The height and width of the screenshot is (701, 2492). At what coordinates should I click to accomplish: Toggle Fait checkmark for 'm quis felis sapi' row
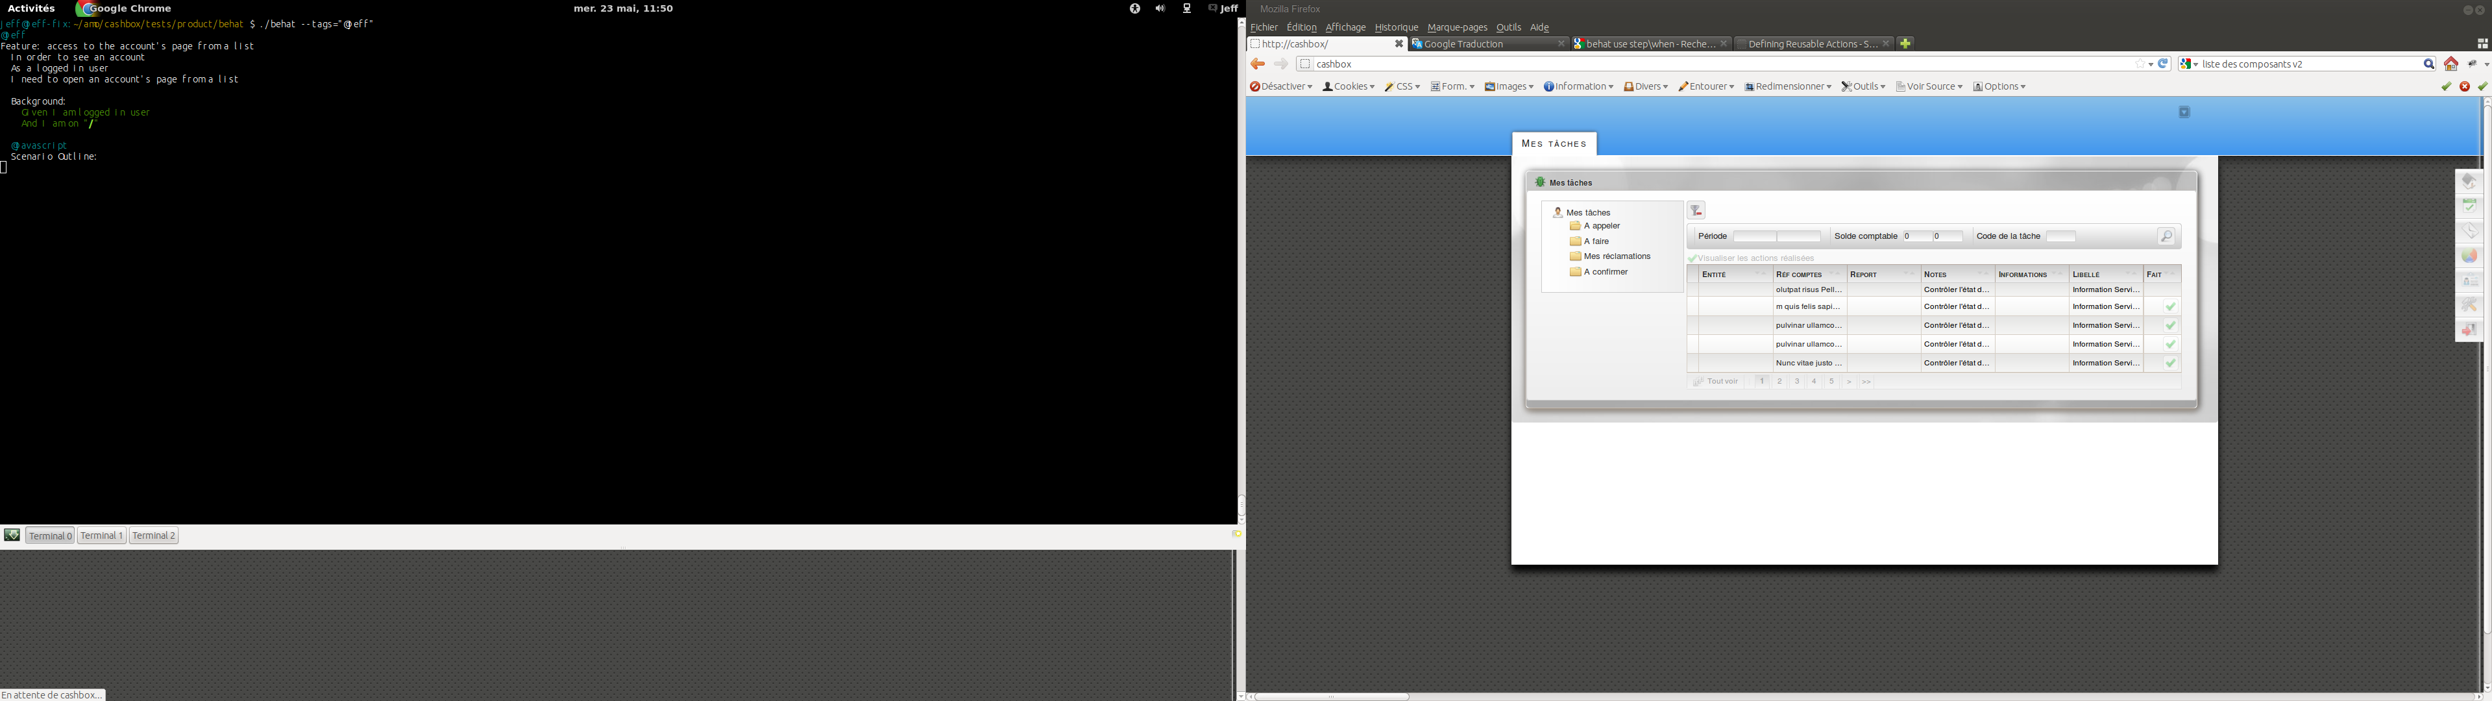2171,307
